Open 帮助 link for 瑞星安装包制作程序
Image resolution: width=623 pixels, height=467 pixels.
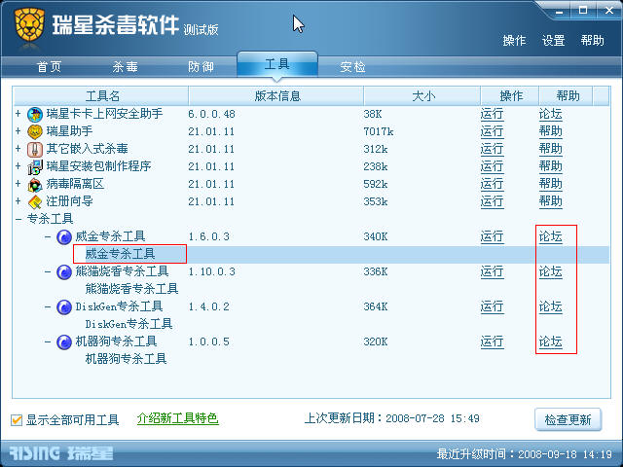pos(550,166)
